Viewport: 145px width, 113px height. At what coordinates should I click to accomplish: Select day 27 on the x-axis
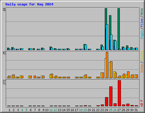119,110
